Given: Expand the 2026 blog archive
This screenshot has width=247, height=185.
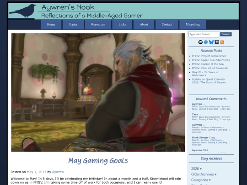Looking at the screenshot, I should 196,169.
